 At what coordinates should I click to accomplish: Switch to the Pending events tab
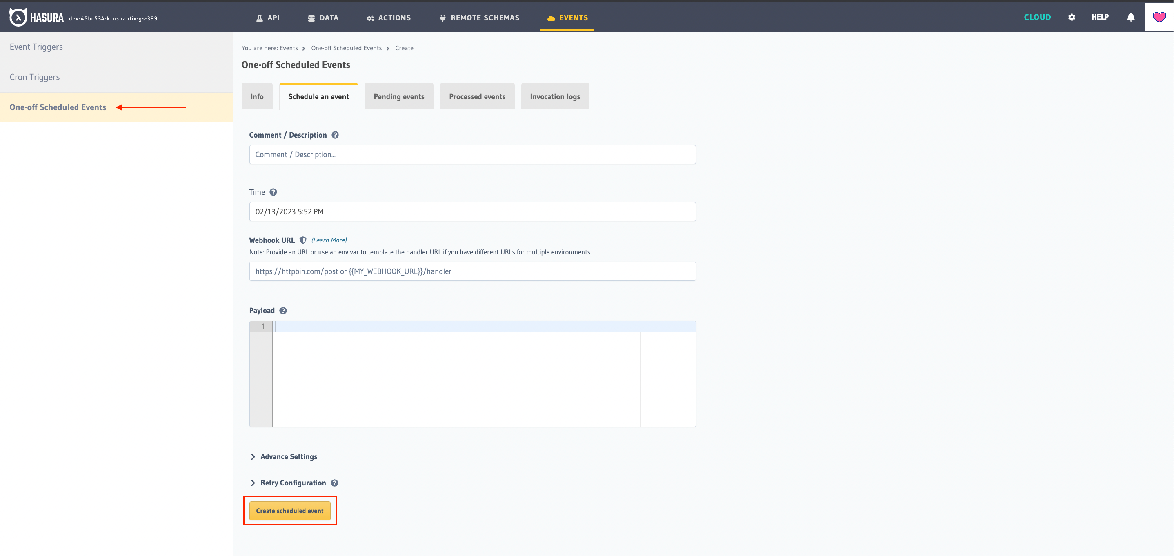(x=398, y=96)
